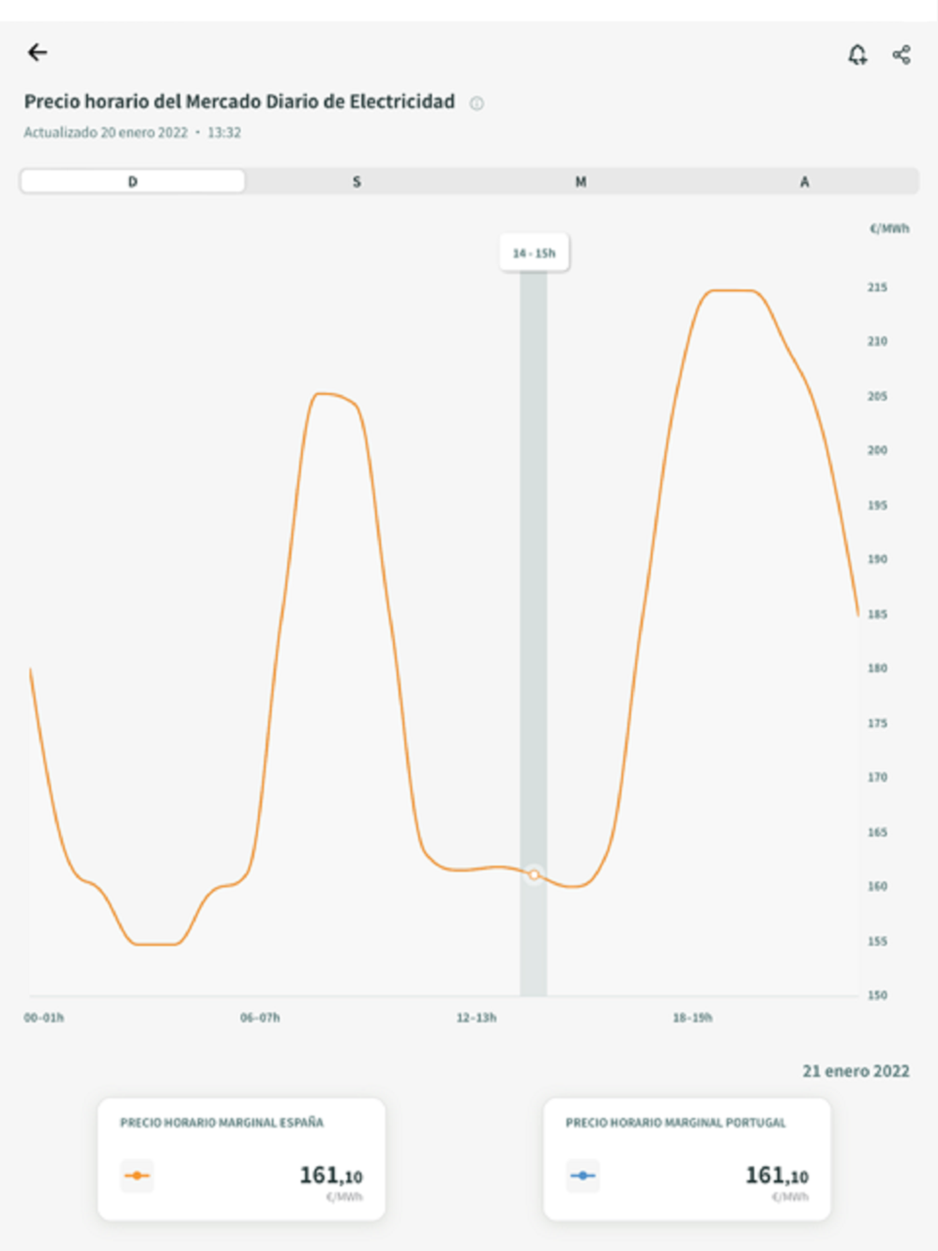Click the 160 y-axis value
The image size is (938, 1251).
[x=877, y=886]
